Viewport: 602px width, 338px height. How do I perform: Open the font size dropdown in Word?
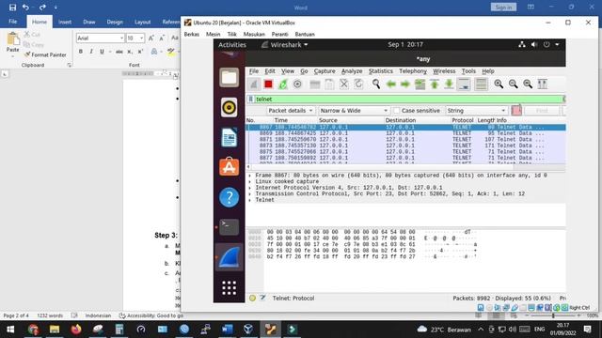(141, 38)
